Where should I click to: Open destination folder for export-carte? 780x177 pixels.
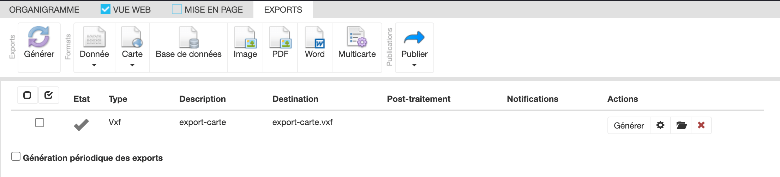tap(681, 125)
